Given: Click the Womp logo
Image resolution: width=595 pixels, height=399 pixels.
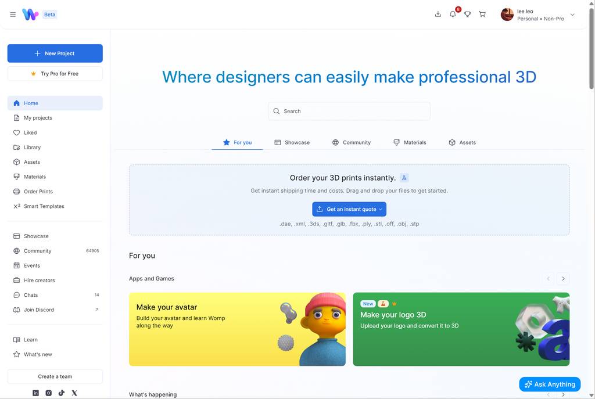Looking at the screenshot, I should [30, 15].
